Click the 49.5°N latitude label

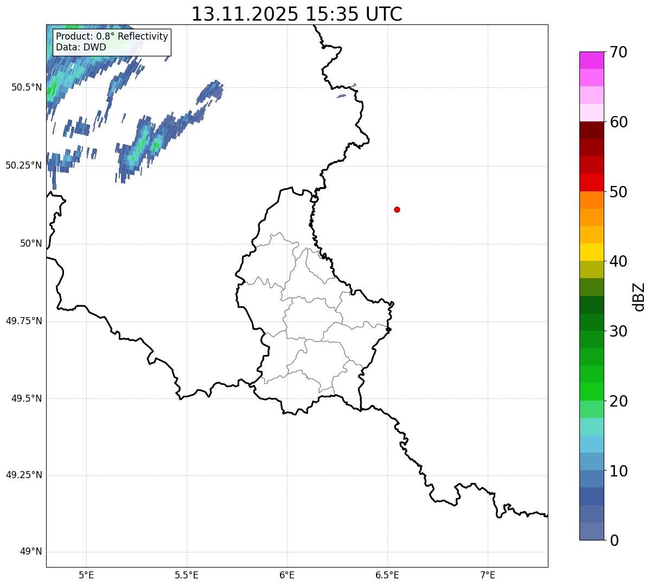click(27, 398)
